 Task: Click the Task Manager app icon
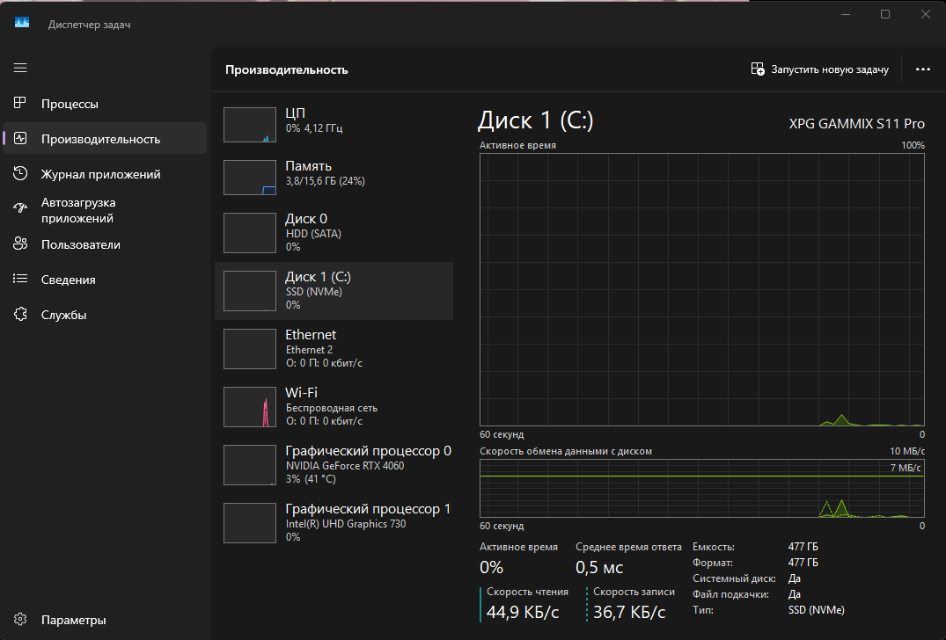point(22,24)
